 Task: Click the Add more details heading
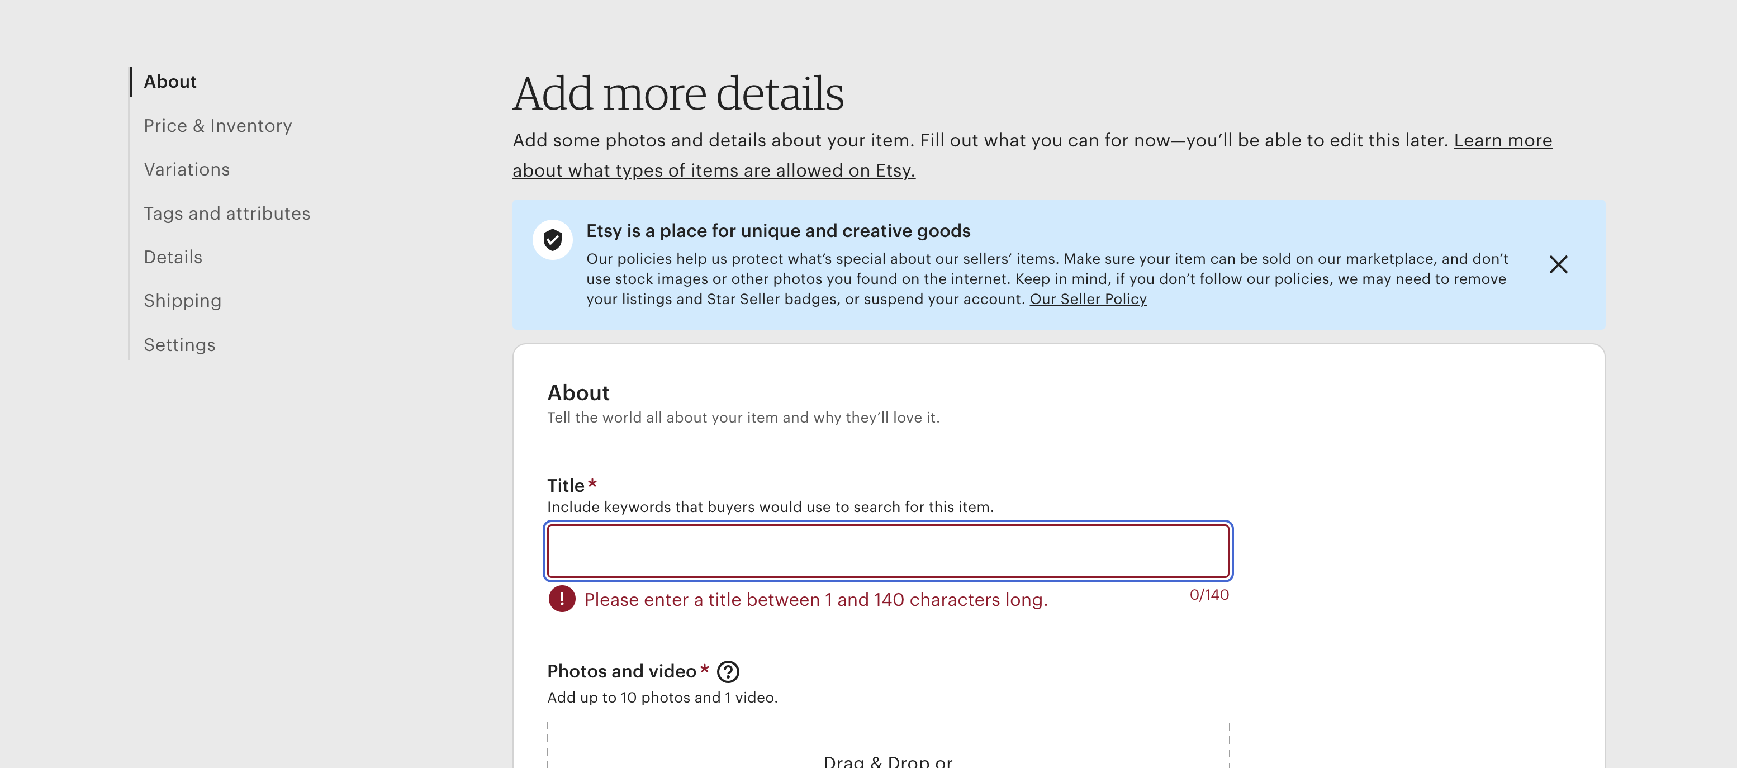coord(678,93)
